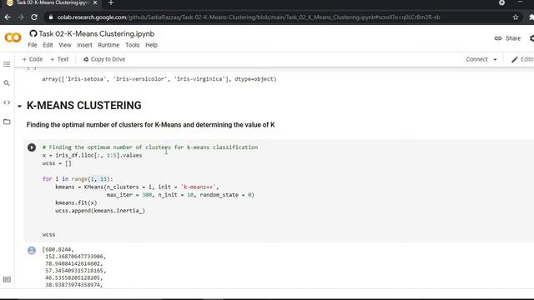Open the search sidebar icon
This screenshot has height=300, width=534.
(7, 83)
